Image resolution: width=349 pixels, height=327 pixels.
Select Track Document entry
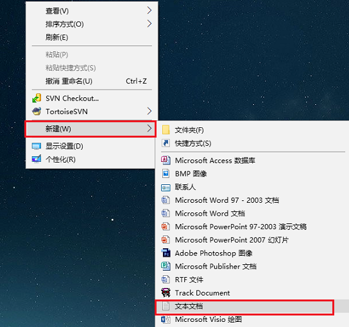[252, 293]
